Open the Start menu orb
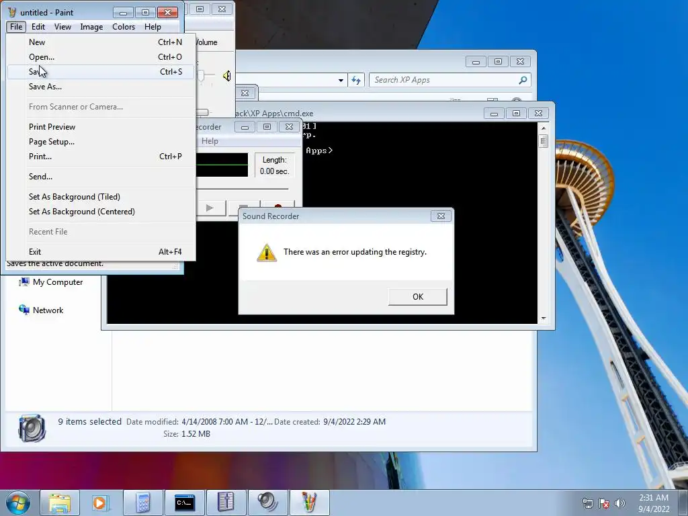Screen dimensions: 688x516 [x=17, y=503]
